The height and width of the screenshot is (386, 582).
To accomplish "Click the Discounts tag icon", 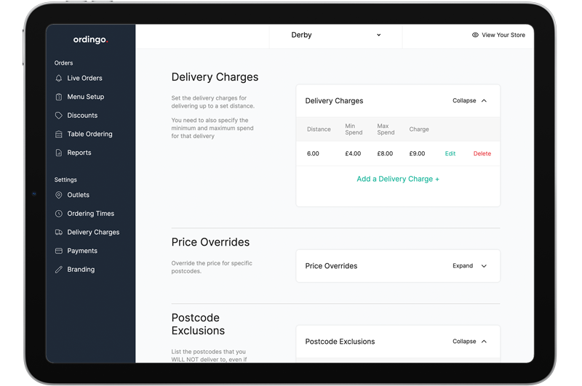I will point(59,116).
